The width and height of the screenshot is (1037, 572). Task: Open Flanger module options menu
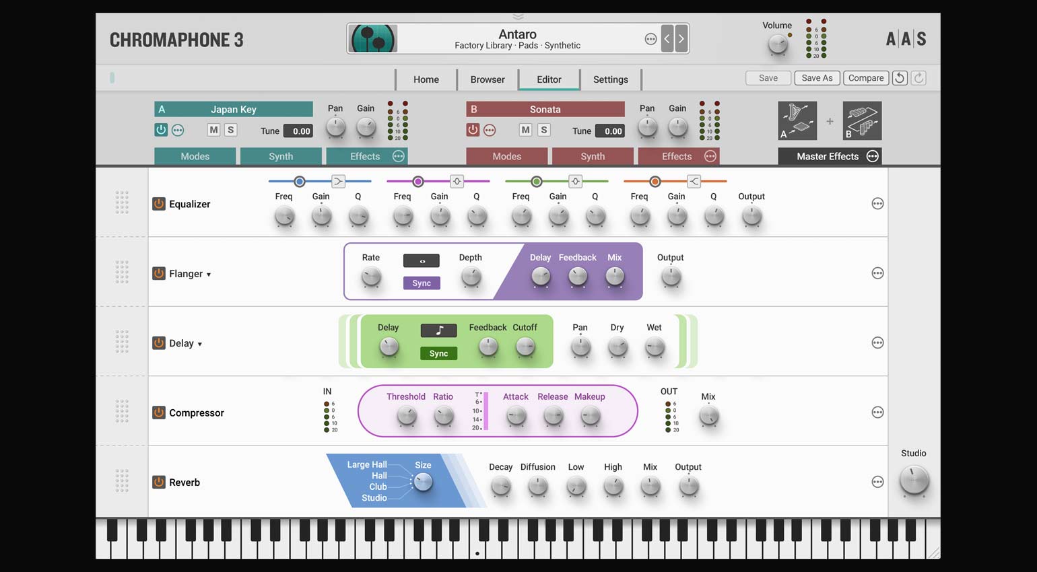pos(877,273)
